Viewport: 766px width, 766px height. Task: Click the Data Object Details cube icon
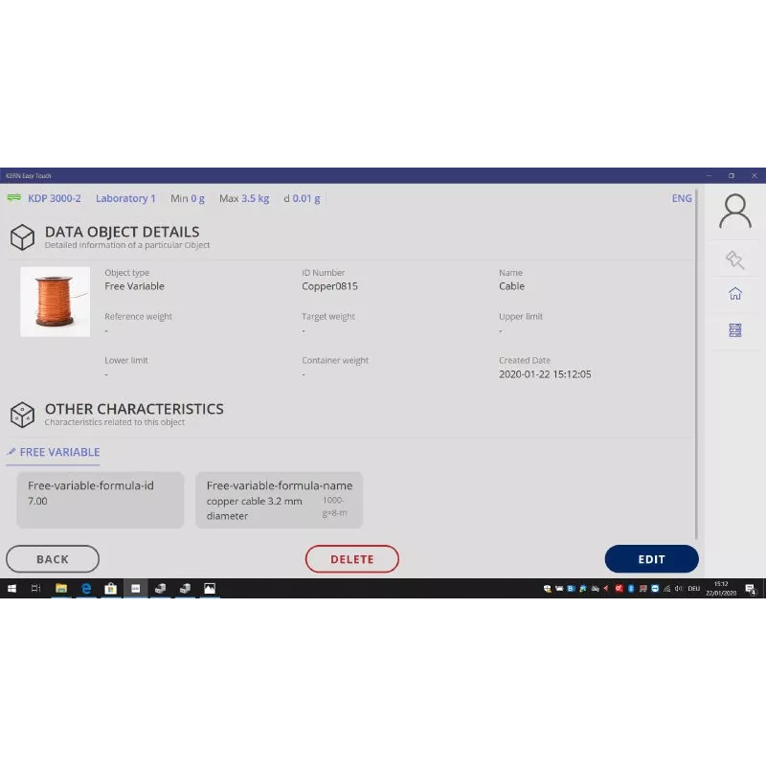pyautogui.click(x=22, y=237)
